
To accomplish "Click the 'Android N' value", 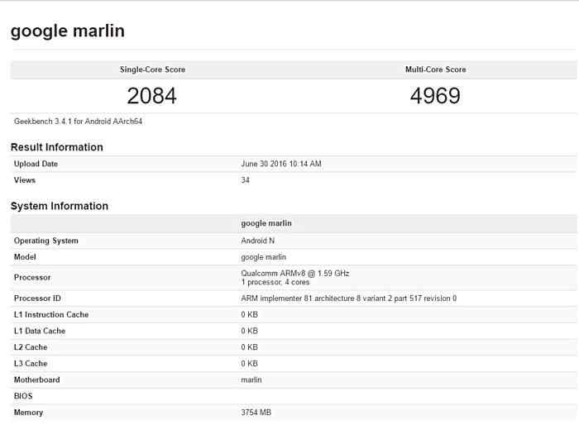I will coord(258,241).
